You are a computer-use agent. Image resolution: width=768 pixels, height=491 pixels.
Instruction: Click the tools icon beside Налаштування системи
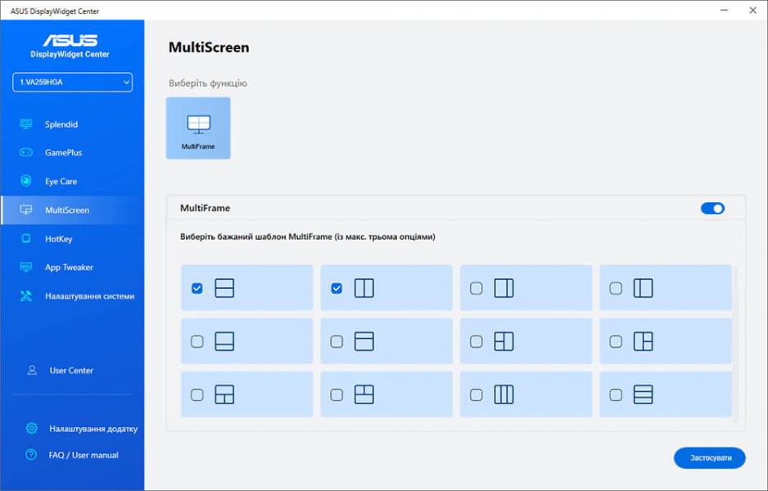[26, 295]
